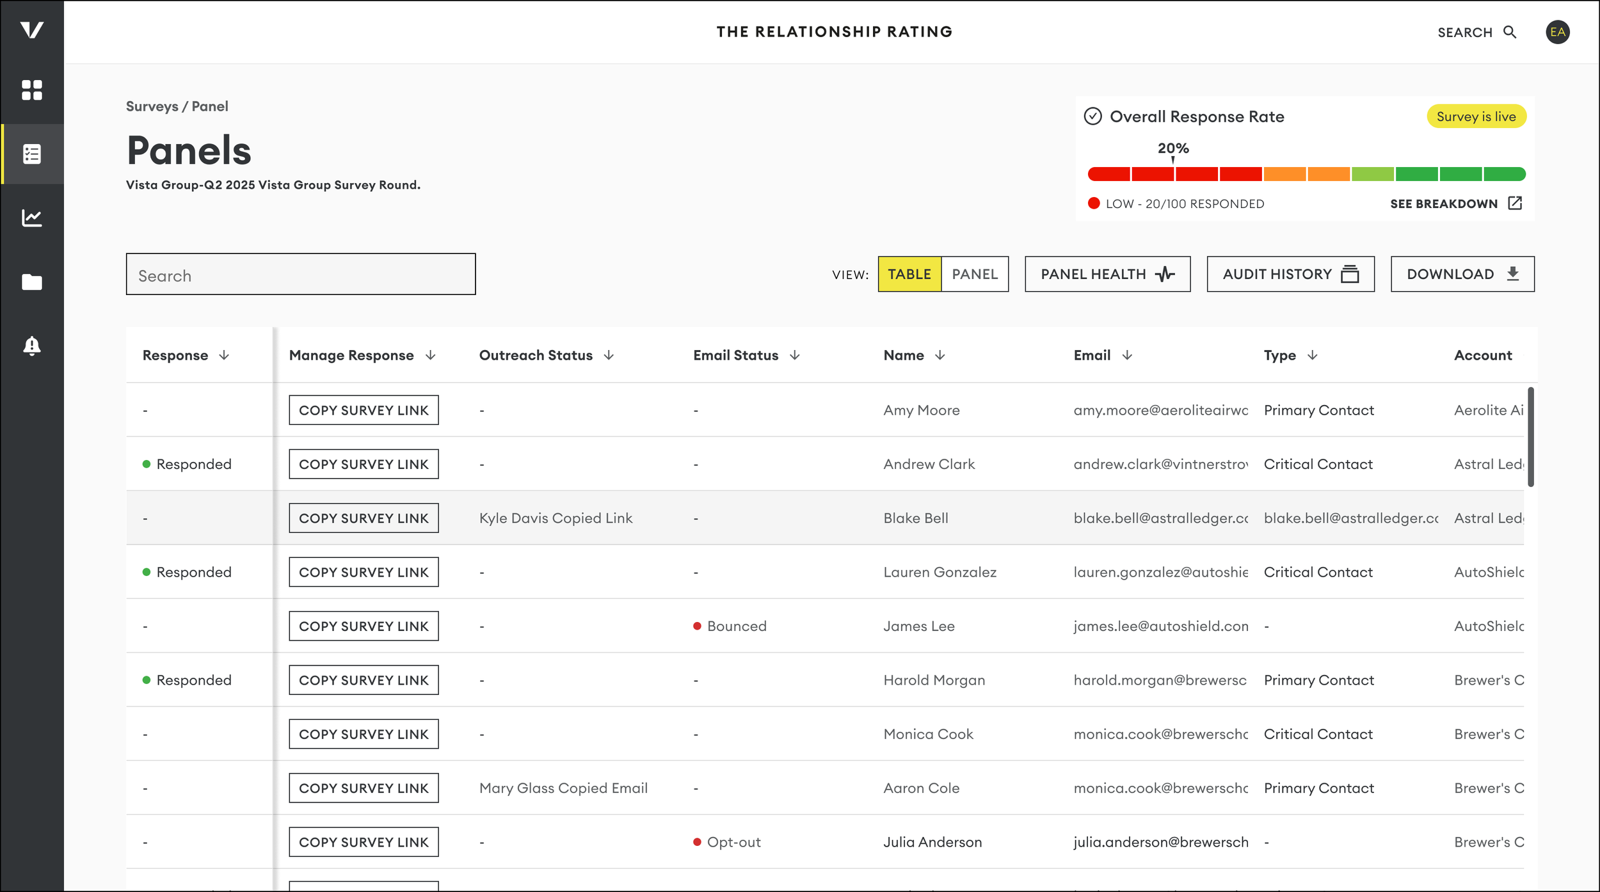Copy survey link for Lauren Gonzalez
This screenshot has height=892, width=1600.
click(364, 572)
